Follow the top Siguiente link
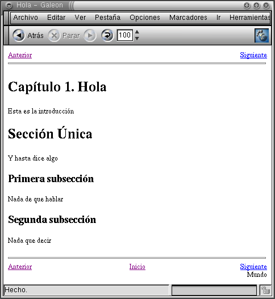The image size is (275, 299). click(x=253, y=55)
